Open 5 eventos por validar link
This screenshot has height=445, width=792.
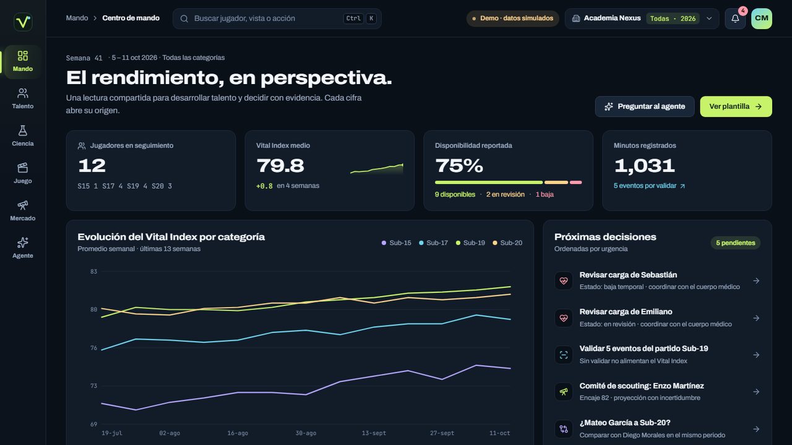(650, 186)
